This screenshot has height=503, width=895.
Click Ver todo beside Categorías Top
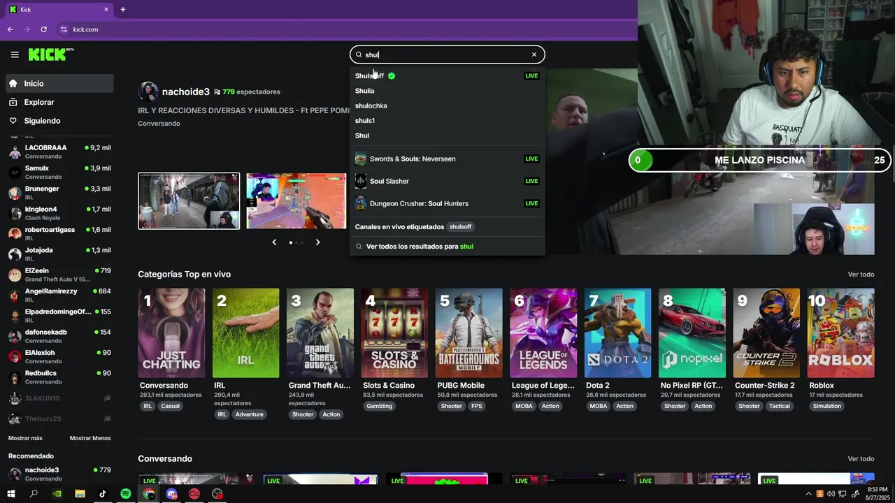861,275
